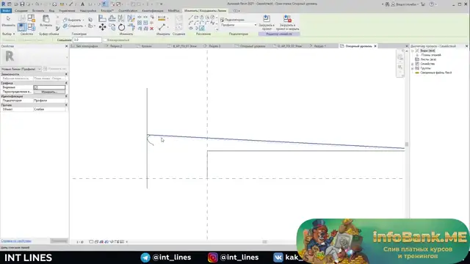Click Load into Project and Close icon
The width and height of the screenshot is (470, 264).
(287, 23)
